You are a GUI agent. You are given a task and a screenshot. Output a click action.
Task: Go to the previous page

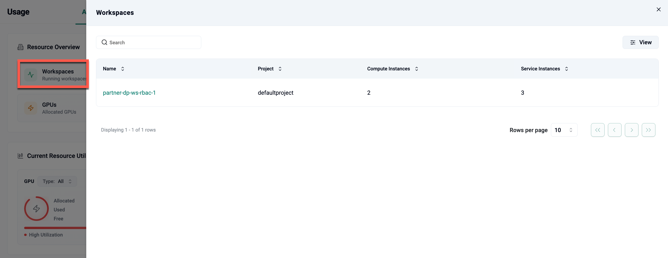[x=614, y=130]
